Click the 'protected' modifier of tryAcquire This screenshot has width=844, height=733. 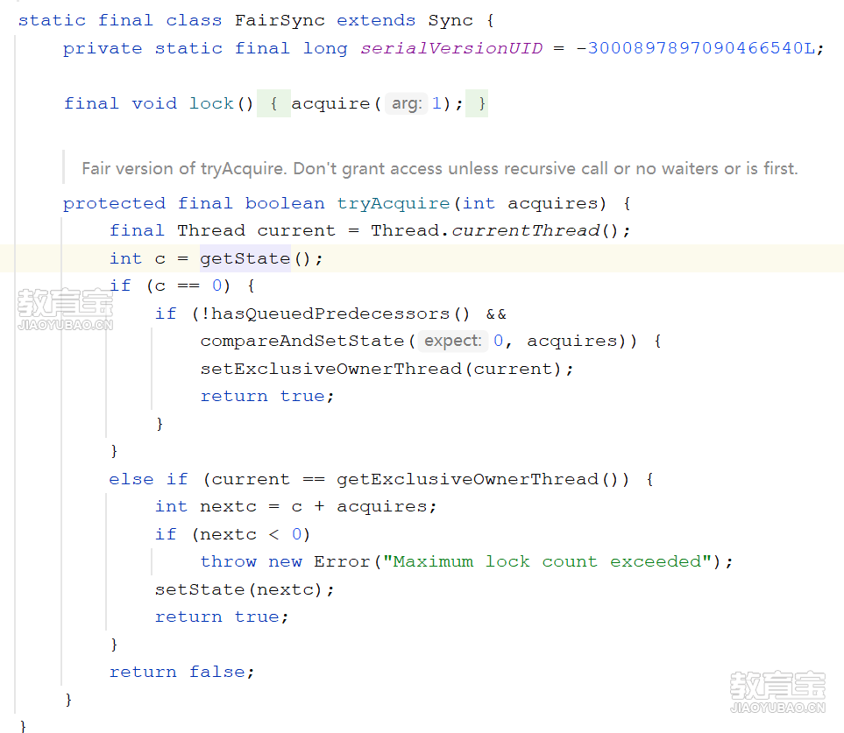(114, 203)
